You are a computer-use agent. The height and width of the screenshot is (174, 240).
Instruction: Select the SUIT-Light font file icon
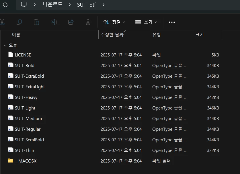11,107
